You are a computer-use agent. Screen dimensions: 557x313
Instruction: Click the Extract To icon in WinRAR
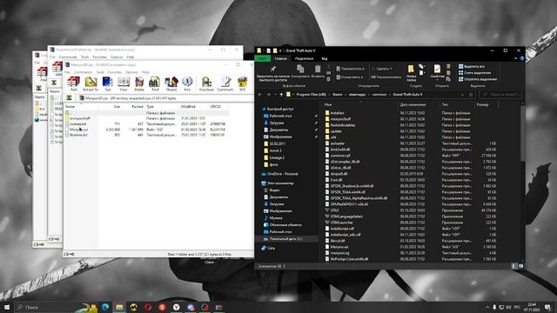(x=91, y=83)
